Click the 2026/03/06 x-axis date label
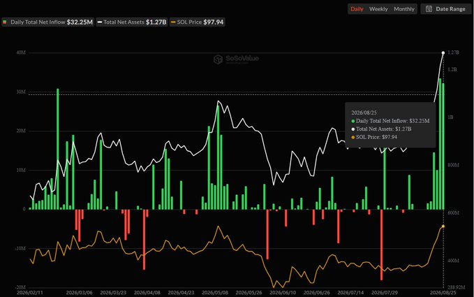The image size is (474, 297). [79, 293]
